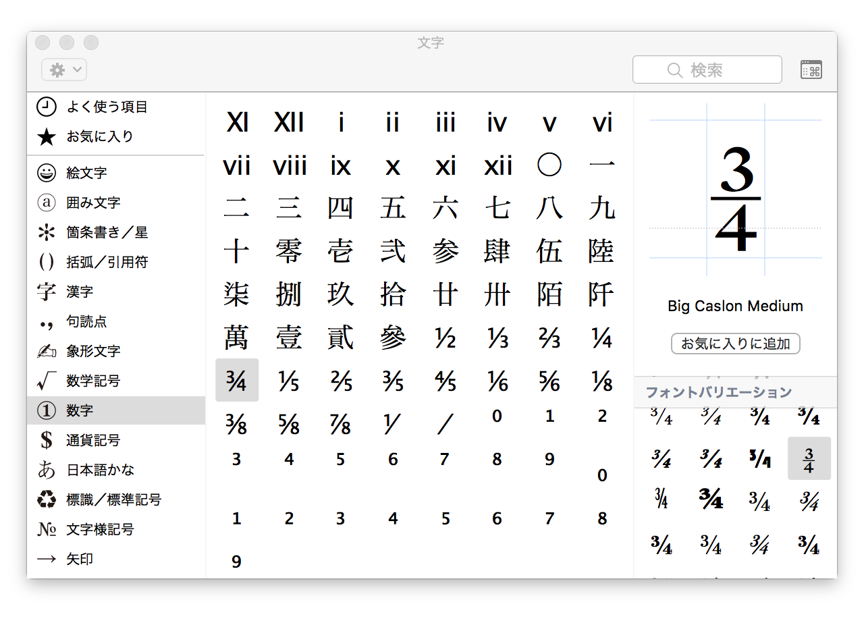The width and height of the screenshot is (864, 621).
Task: Select Roman numeral XII character
Action: coord(289,123)
